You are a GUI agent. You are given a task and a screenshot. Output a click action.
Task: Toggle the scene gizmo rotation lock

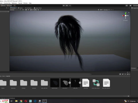129,13
